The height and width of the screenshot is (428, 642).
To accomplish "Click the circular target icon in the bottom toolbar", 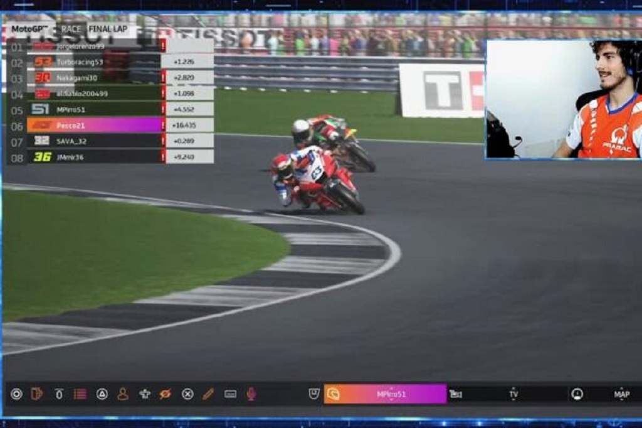I will coord(16,394).
